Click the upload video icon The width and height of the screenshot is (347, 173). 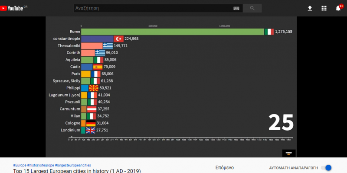point(310,8)
